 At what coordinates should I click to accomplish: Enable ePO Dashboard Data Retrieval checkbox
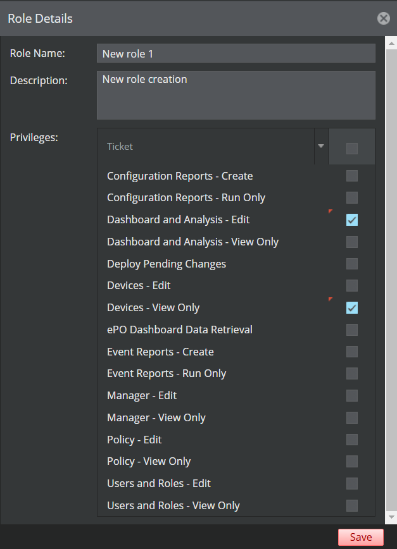[352, 330]
